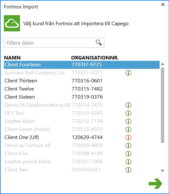Click red info icon for Client One (Ulf)
The image size is (169, 194).
(x=128, y=137)
